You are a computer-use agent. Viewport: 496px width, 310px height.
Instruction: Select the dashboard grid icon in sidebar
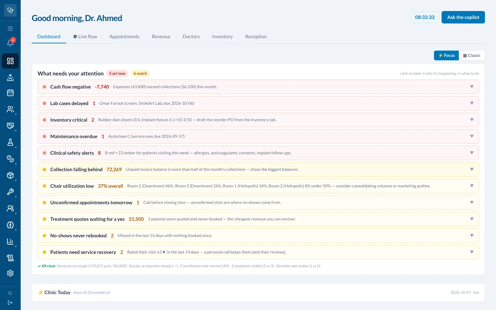(10, 61)
